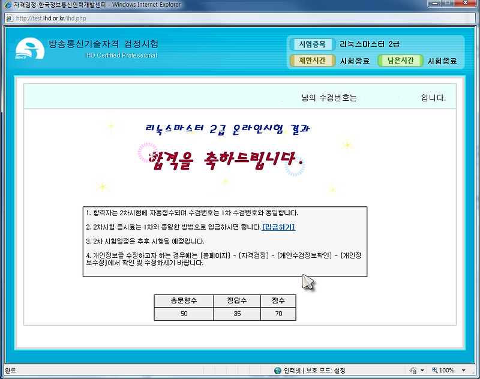This screenshot has width=480, height=379.
Task: Click the Internet Explorer icon in title bar
Action: click(8, 5)
